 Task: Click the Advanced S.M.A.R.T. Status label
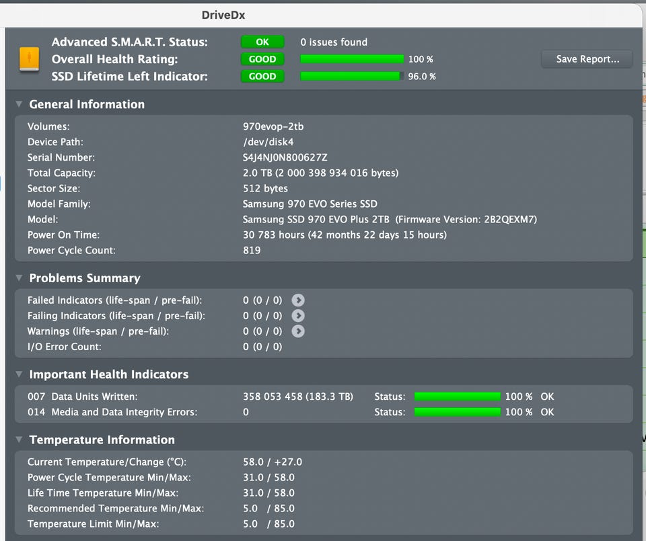tap(130, 42)
